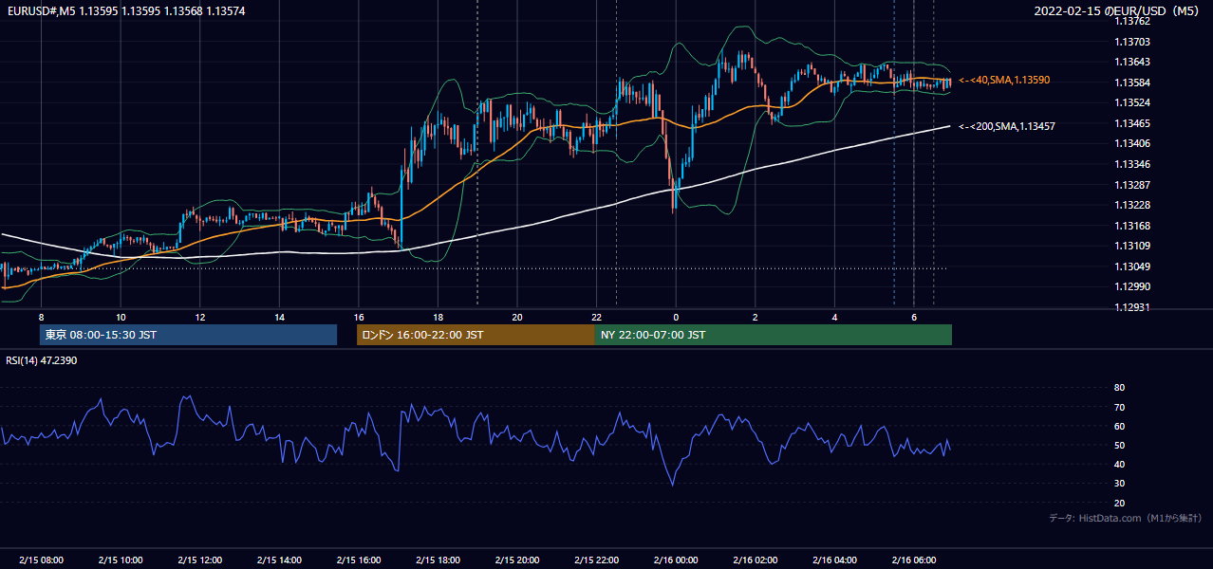Select the 200 SMA label 1.13457
Image resolution: width=1213 pixels, height=569 pixels.
coord(1007,126)
